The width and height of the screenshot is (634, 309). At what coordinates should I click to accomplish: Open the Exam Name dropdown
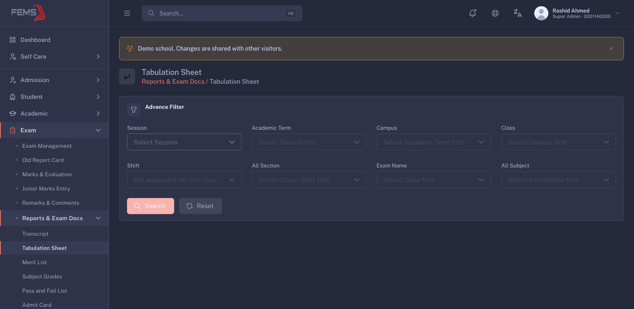click(434, 180)
